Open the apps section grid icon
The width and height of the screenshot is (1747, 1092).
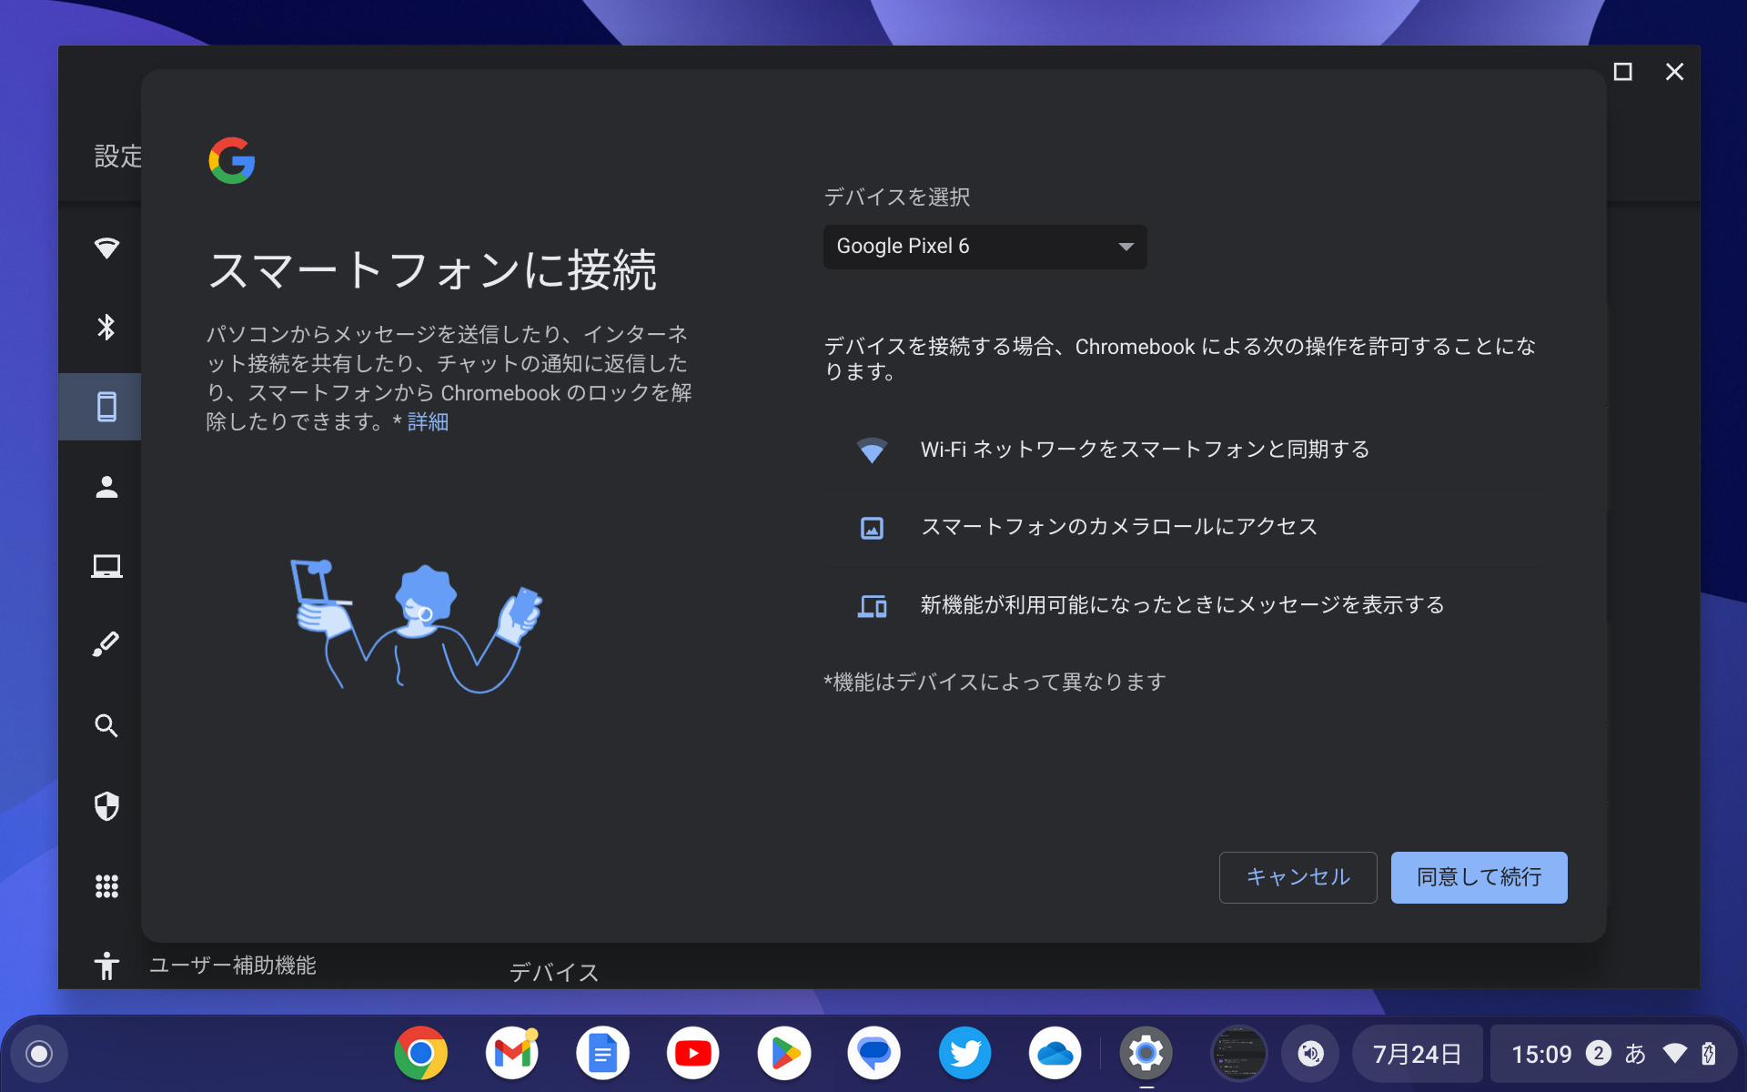[107, 886]
